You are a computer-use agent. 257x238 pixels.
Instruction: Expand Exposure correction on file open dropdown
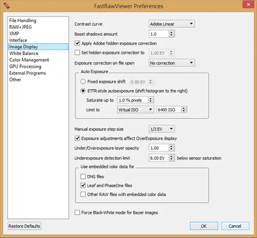[172, 63]
